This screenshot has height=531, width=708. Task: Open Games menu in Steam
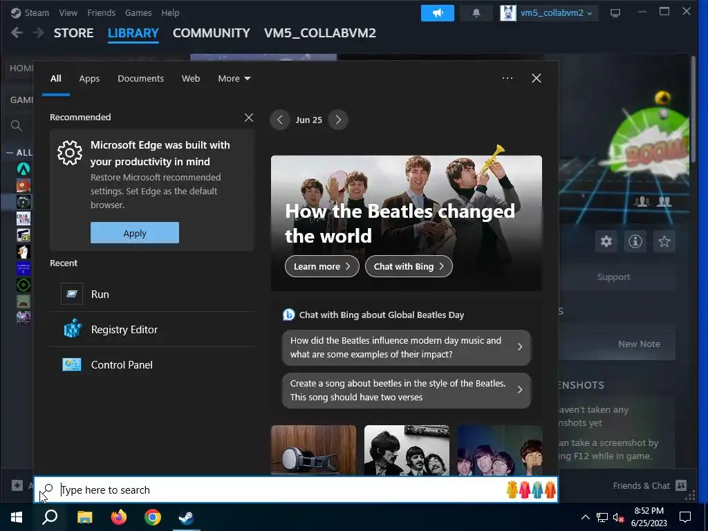pos(138,13)
